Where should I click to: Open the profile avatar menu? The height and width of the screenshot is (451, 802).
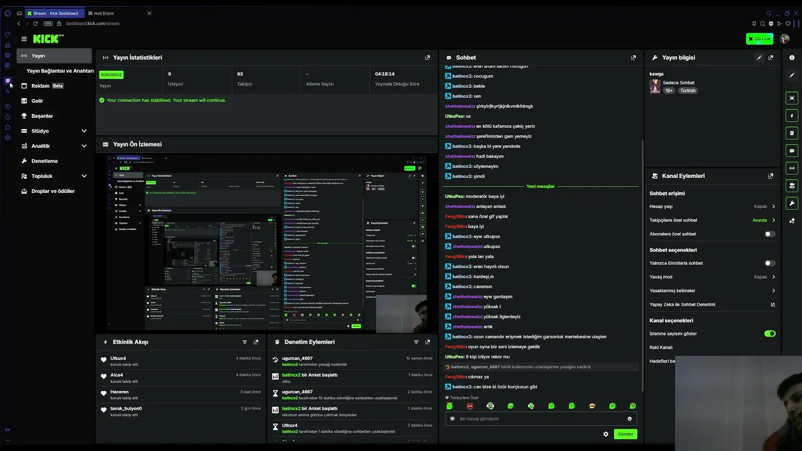pos(784,39)
